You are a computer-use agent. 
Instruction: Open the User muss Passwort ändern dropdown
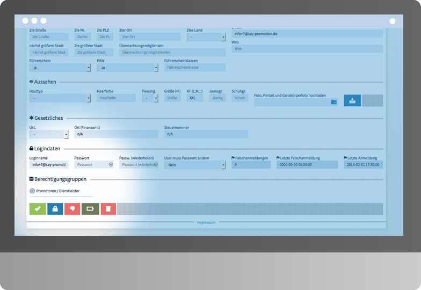(x=194, y=165)
